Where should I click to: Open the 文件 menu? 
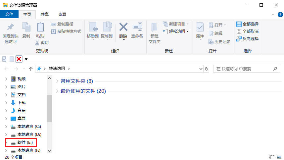[9, 14]
